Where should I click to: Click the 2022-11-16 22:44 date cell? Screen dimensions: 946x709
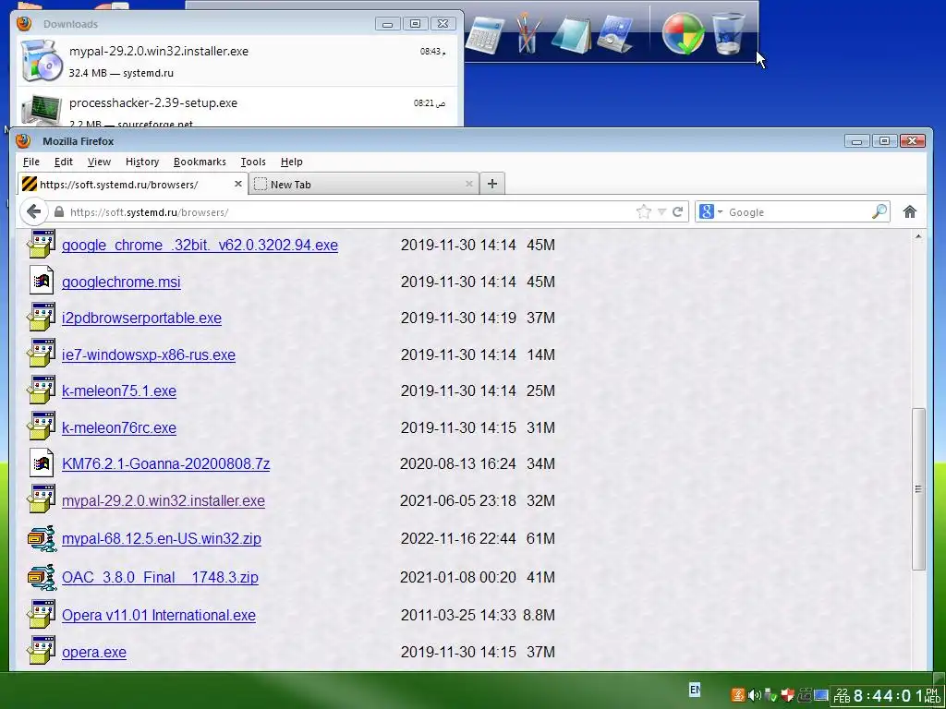coord(458,538)
